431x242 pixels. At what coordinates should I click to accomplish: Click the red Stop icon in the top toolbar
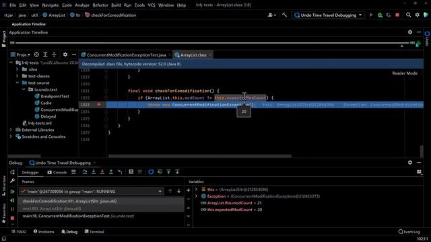point(397,15)
